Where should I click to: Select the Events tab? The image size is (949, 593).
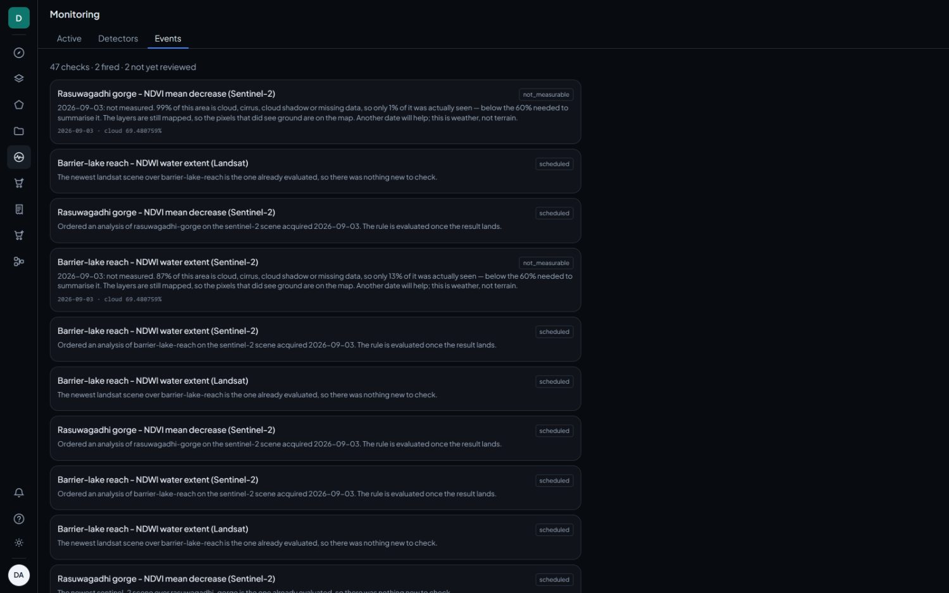click(x=168, y=39)
